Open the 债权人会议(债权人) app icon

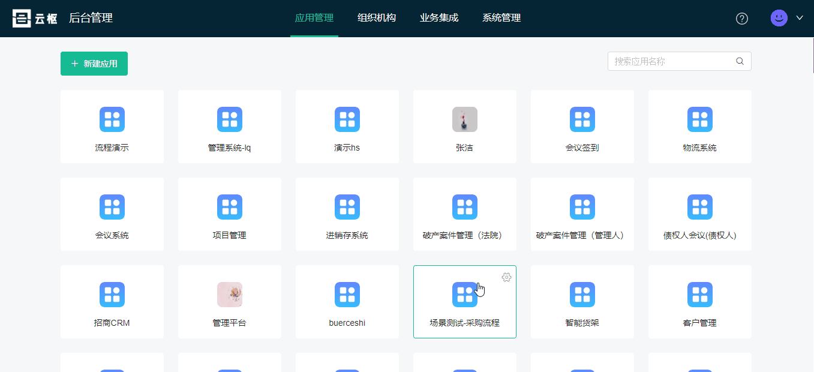[x=700, y=207]
